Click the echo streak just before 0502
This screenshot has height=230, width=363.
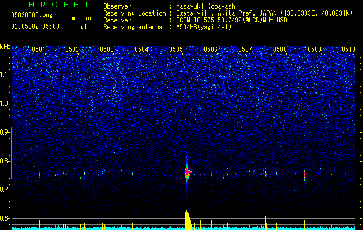coord(65,172)
